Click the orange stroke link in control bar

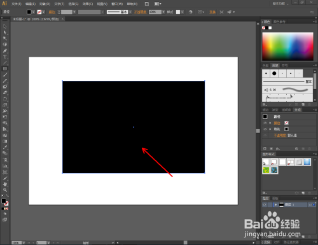52,12
